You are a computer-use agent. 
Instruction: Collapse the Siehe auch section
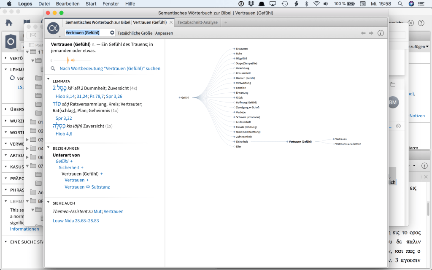[48, 203]
